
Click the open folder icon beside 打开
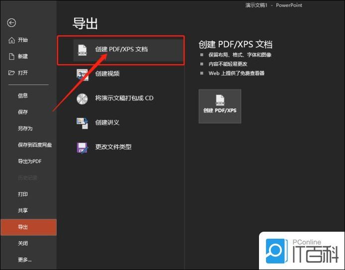(x=11, y=73)
